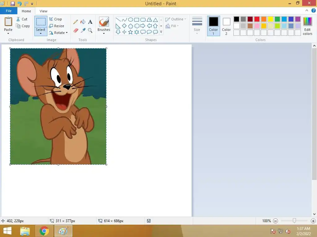Select the Pencil tool
This screenshot has height=237, width=317.
pyautogui.click(x=76, y=22)
